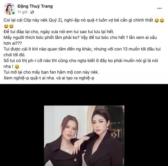Click the laughing emoji after 'nha !'
This screenshot has width=168, height=166.
17,67
